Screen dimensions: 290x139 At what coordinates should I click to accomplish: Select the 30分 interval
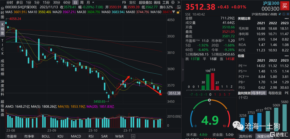tap(56, 3)
